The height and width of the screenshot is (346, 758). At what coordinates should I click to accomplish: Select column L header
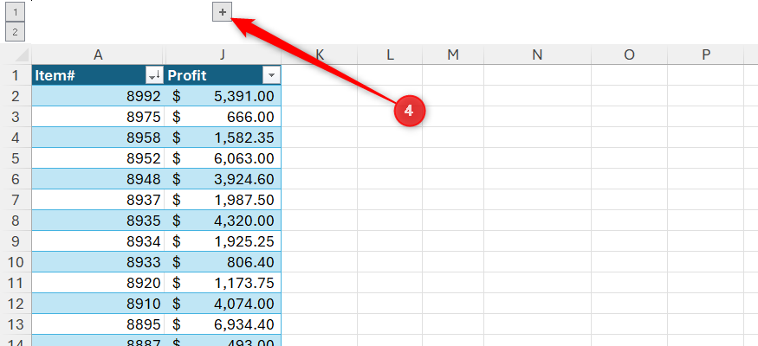click(x=390, y=54)
